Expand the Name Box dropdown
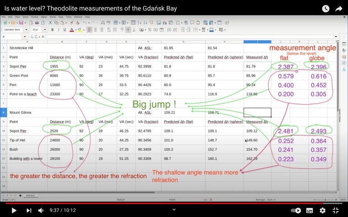348x217 pixels. [25, 37]
